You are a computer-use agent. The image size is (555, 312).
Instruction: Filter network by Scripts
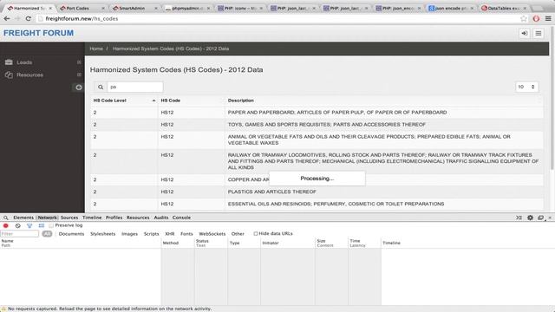(151, 234)
